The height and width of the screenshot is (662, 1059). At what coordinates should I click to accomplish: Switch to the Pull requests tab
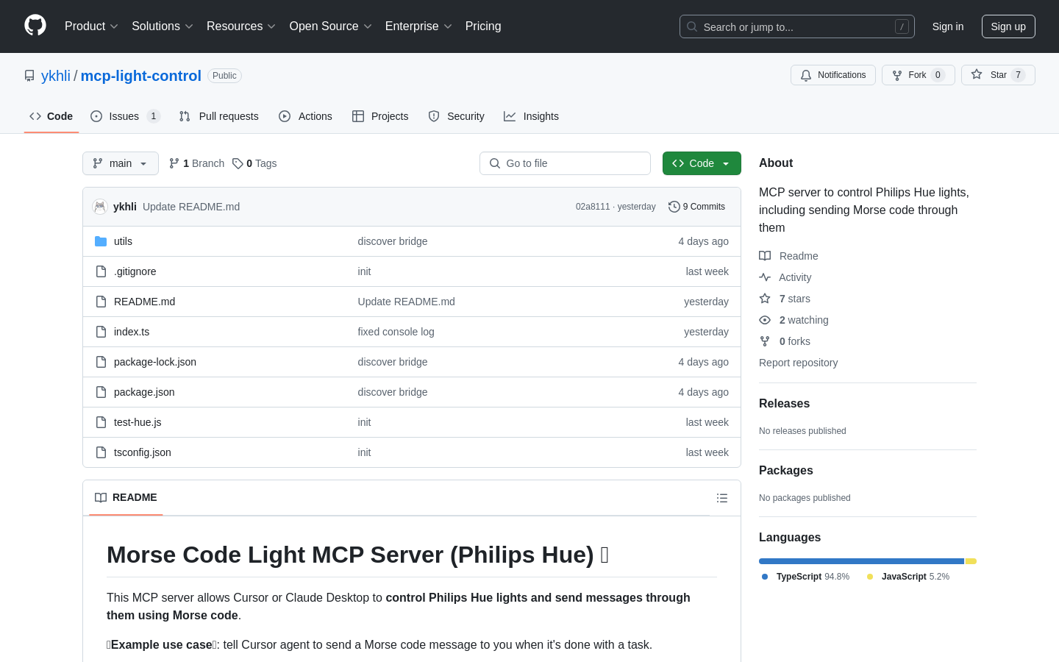(219, 116)
